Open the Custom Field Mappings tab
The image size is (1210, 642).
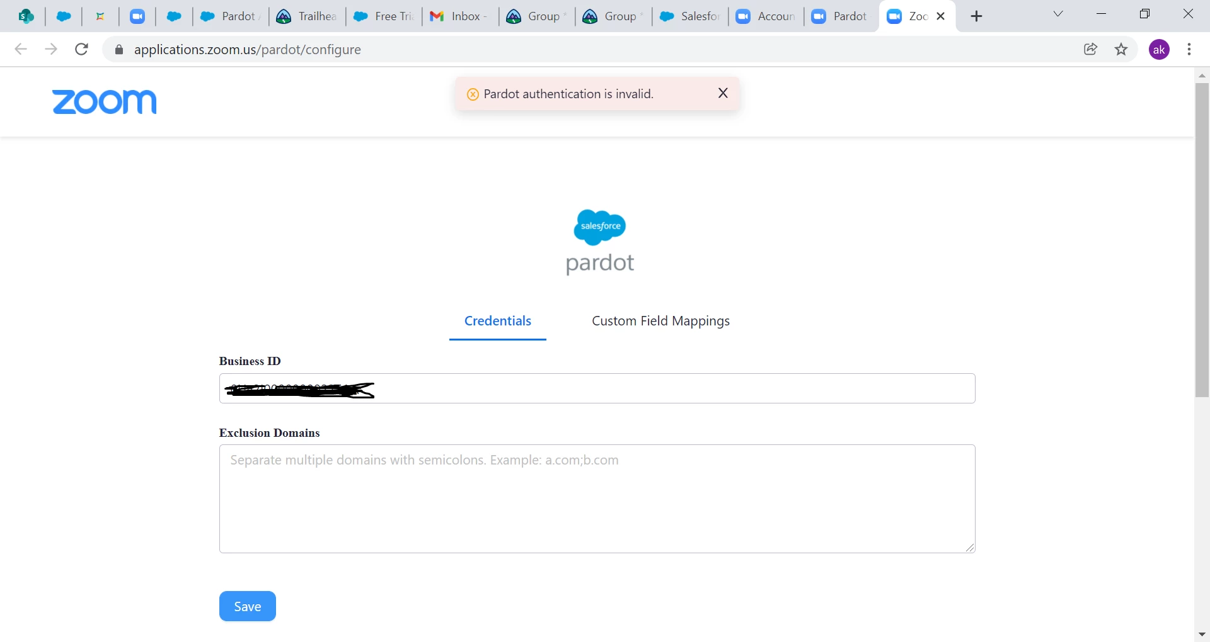pyautogui.click(x=660, y=321)
